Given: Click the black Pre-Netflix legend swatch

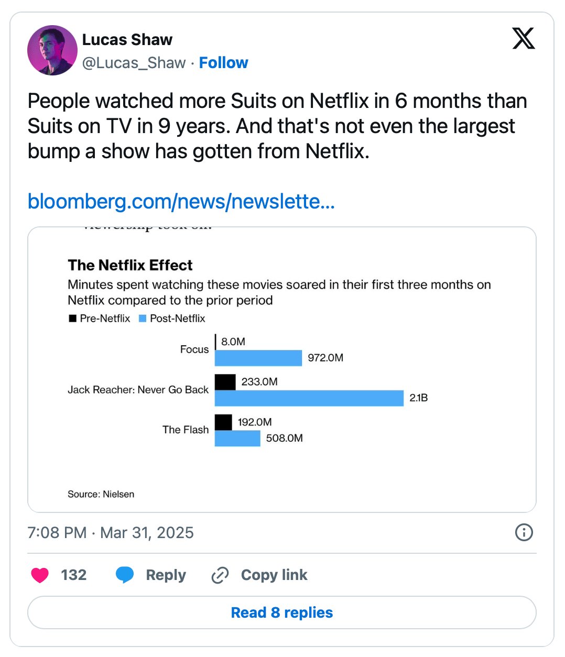Looking at the screenshot, I should 73,319.
